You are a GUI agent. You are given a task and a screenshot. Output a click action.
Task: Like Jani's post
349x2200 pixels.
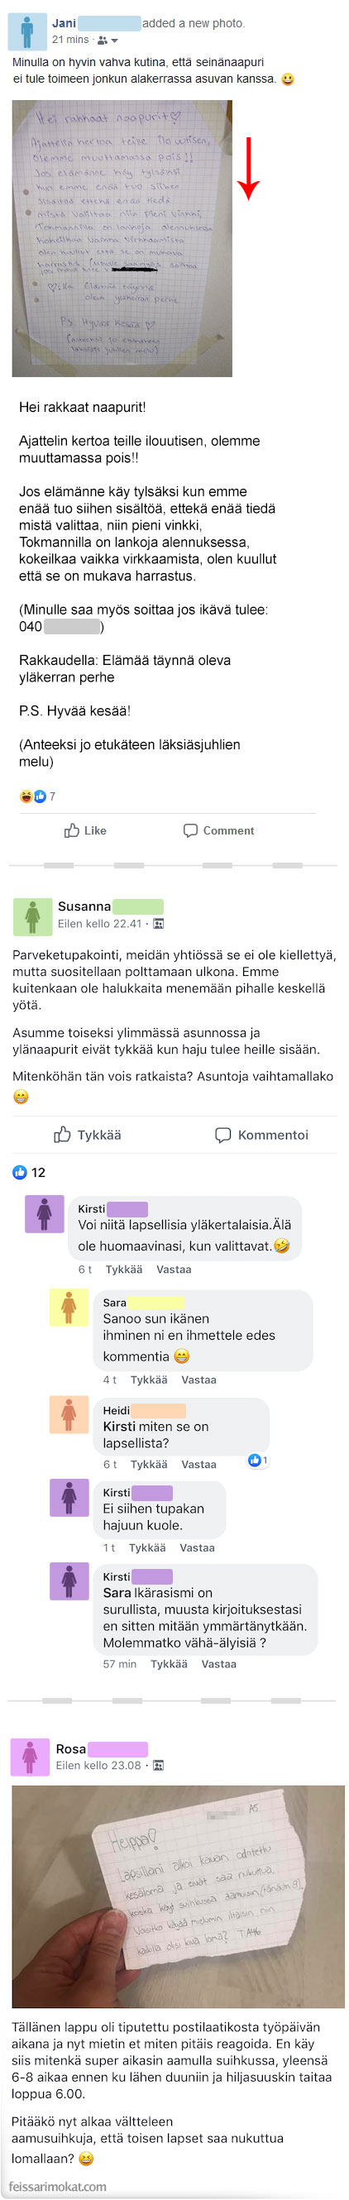pos(85,830)
